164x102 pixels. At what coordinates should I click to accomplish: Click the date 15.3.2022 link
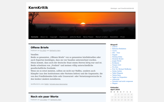[43, 100]
